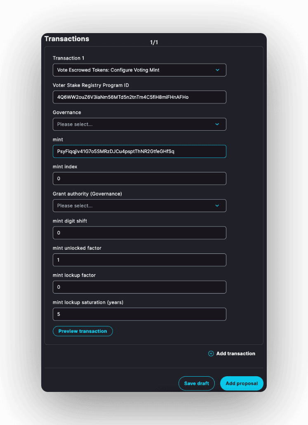308x425 pixels.
Task: Submit with the Add proposal button
Action: tap(242, 383)
